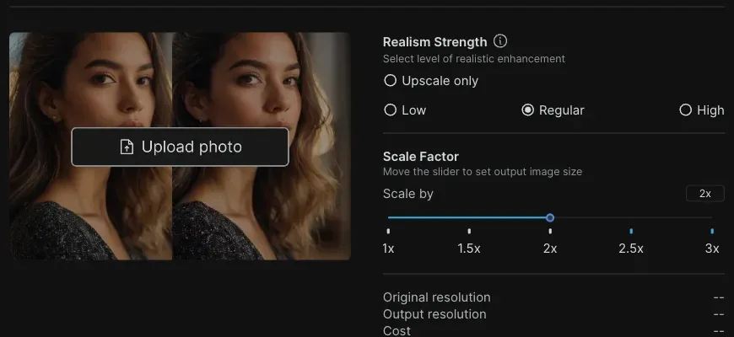Viewport: 734px width, 337px height.
Task: Click the scale slider handle
Action: click(550, 218)
